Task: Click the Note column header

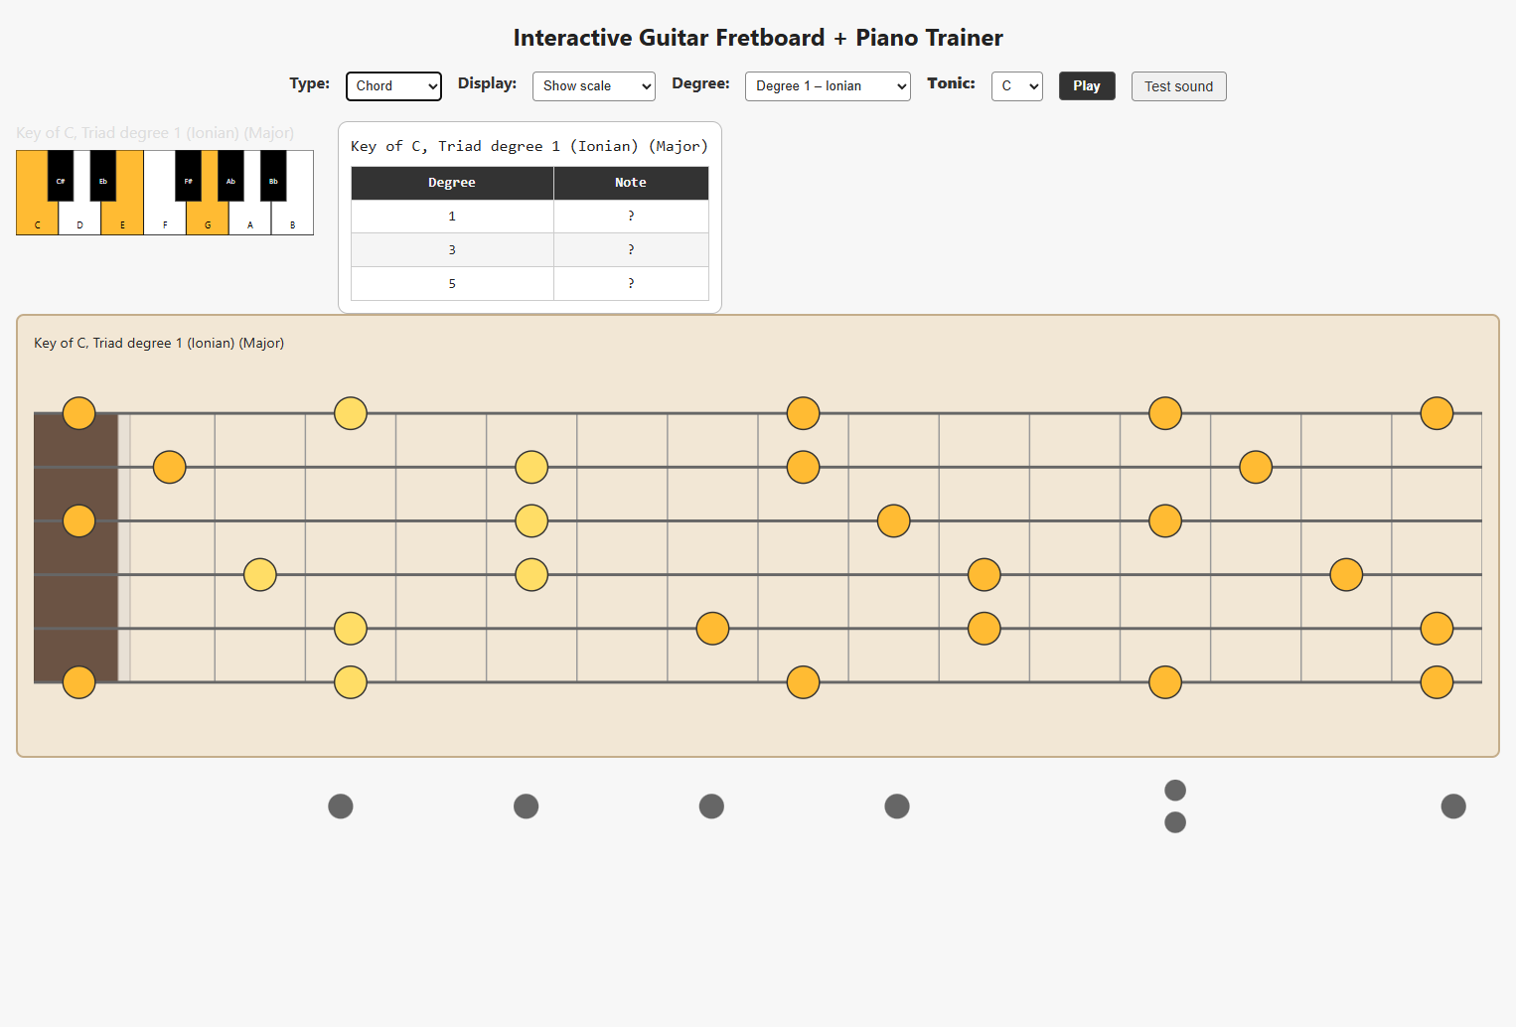Action: click(x=631, y=183)
